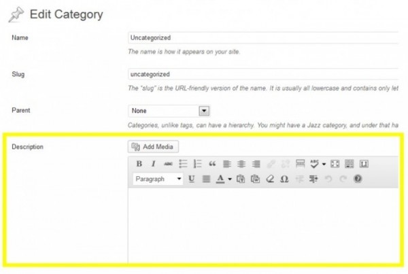Screen dimensions: 408x274
Task: Open the text color picker arrow
Action: [230, 179]
